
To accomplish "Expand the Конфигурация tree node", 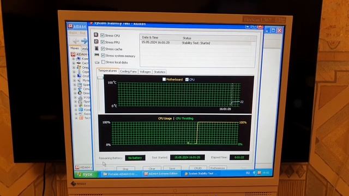I will [x=76, y=110].
